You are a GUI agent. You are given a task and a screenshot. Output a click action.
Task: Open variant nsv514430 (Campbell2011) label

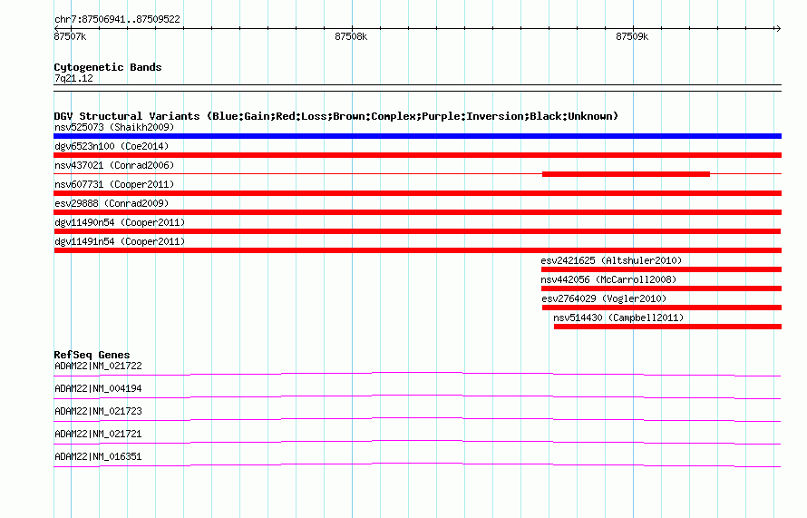click(x=618, y=318)
